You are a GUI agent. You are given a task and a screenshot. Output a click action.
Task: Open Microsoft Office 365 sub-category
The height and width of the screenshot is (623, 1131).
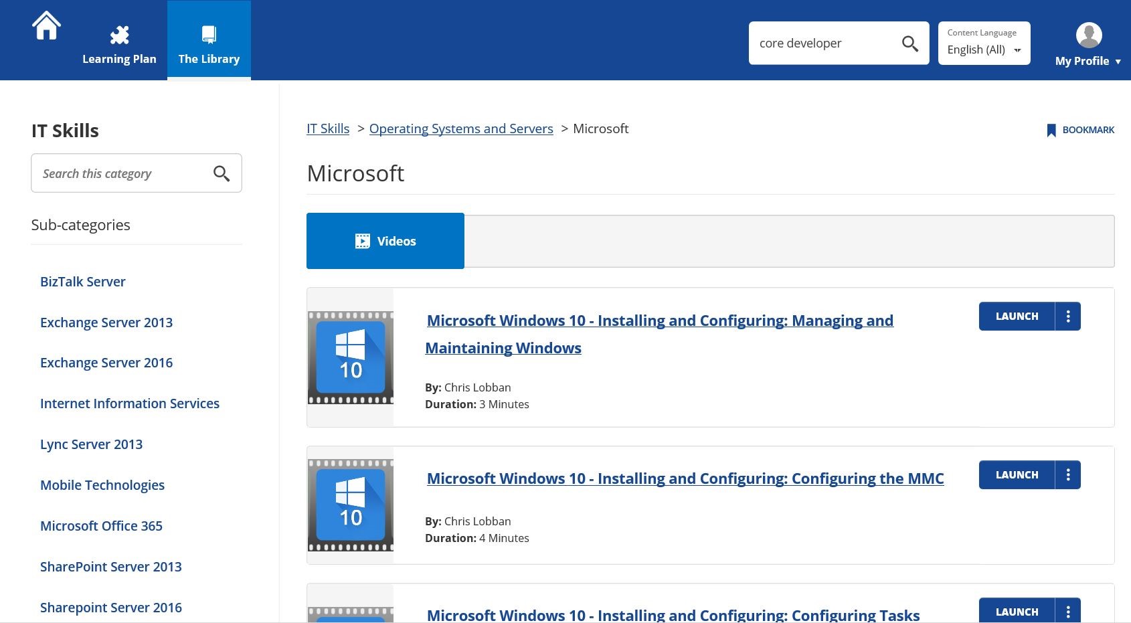coord(102,526)
